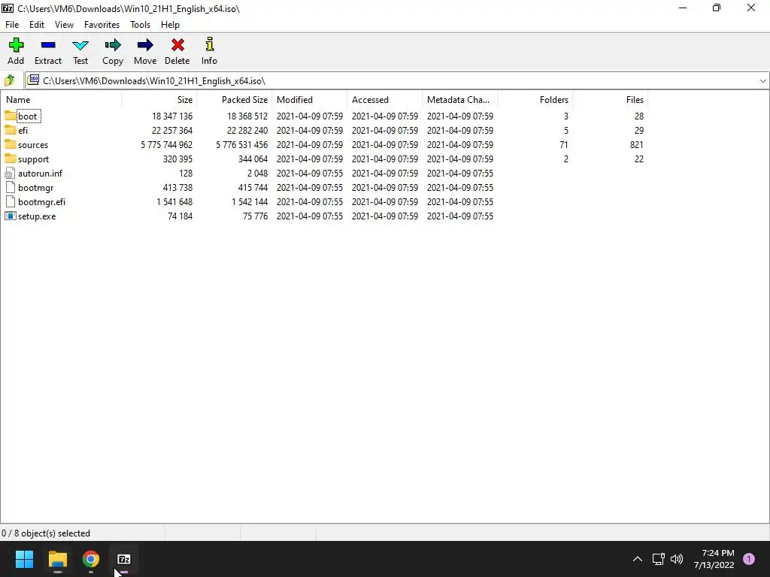The image size is (770, 577).
Task: Sort by the Metadata Changed column
Action: (459, 100)
